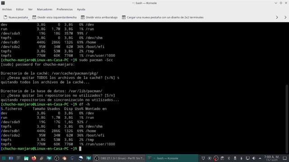Open notifications tray icon
Viewport: 289px width, 162px height.
[x=203, y=158]
